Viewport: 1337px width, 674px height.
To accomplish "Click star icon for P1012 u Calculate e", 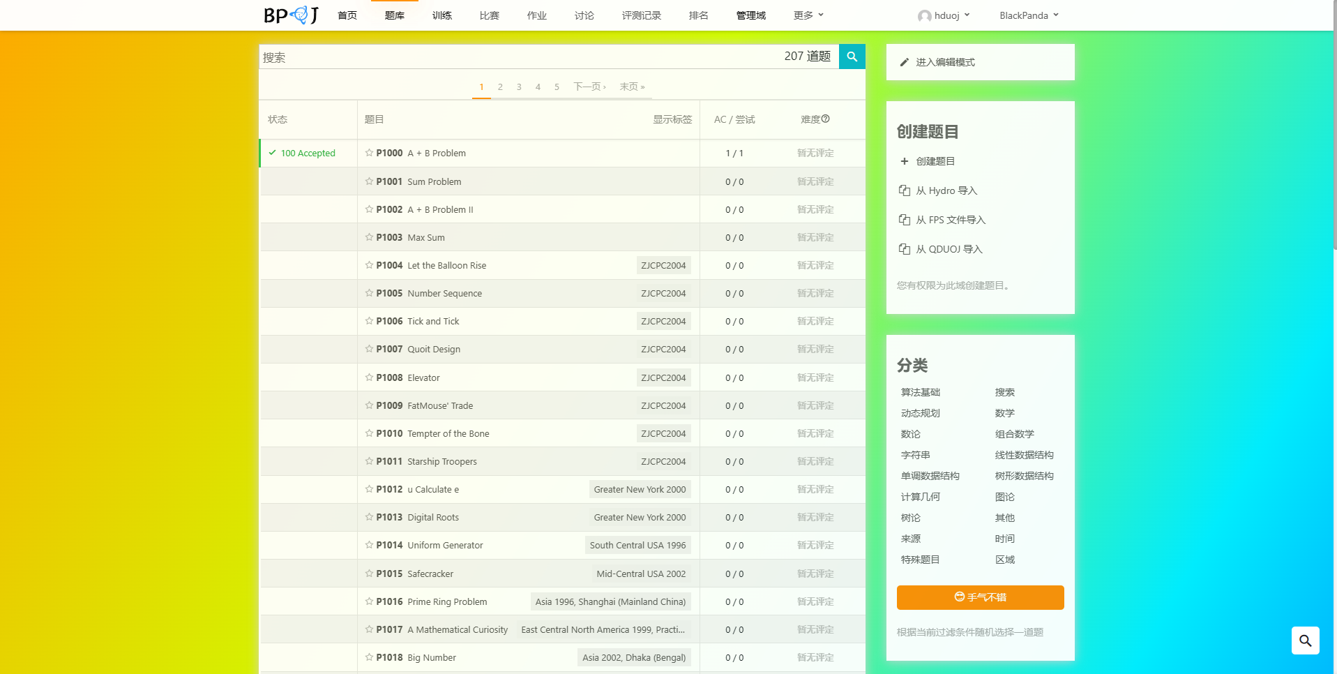I will click(x=369, y=488).
